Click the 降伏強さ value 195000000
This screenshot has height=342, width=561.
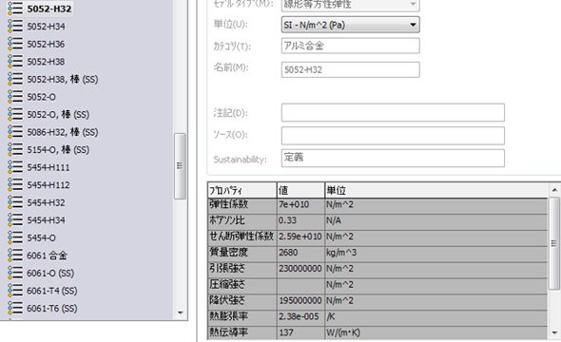(300, 301)
